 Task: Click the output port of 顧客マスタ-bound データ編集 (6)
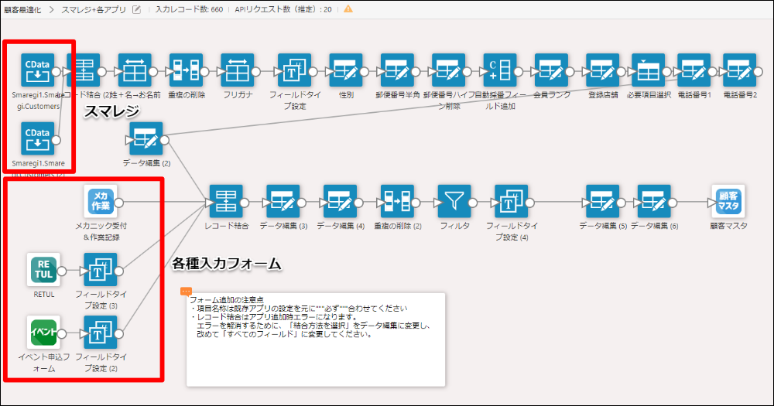[x=673, y=203]
